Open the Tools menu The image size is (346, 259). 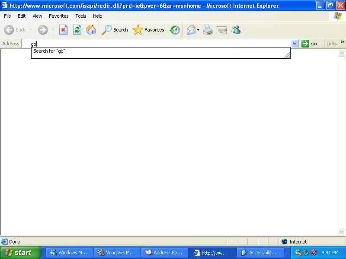coord(81,16)
